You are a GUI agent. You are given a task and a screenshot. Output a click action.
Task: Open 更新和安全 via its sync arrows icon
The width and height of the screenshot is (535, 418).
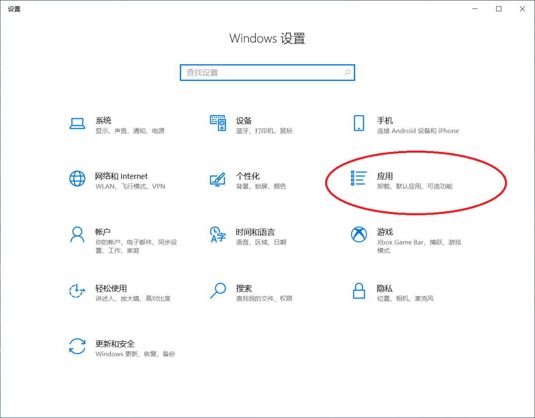pyautogui.click(x=77, y=347)
